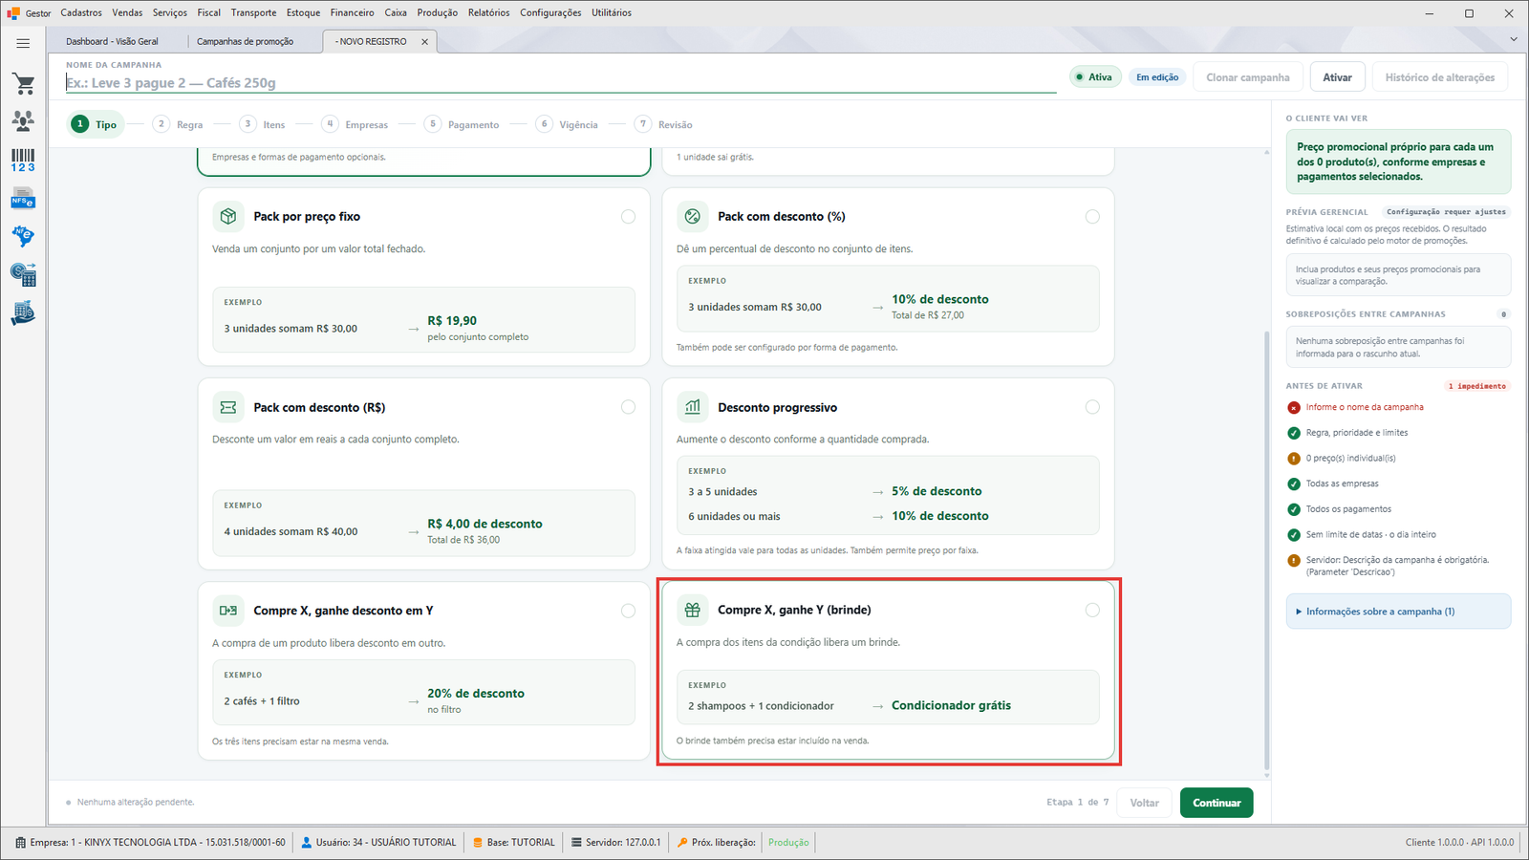Screen dimensions: 1529x860
Task: Open the hamburger menu in the sidebar
Action: coord(23,43)
